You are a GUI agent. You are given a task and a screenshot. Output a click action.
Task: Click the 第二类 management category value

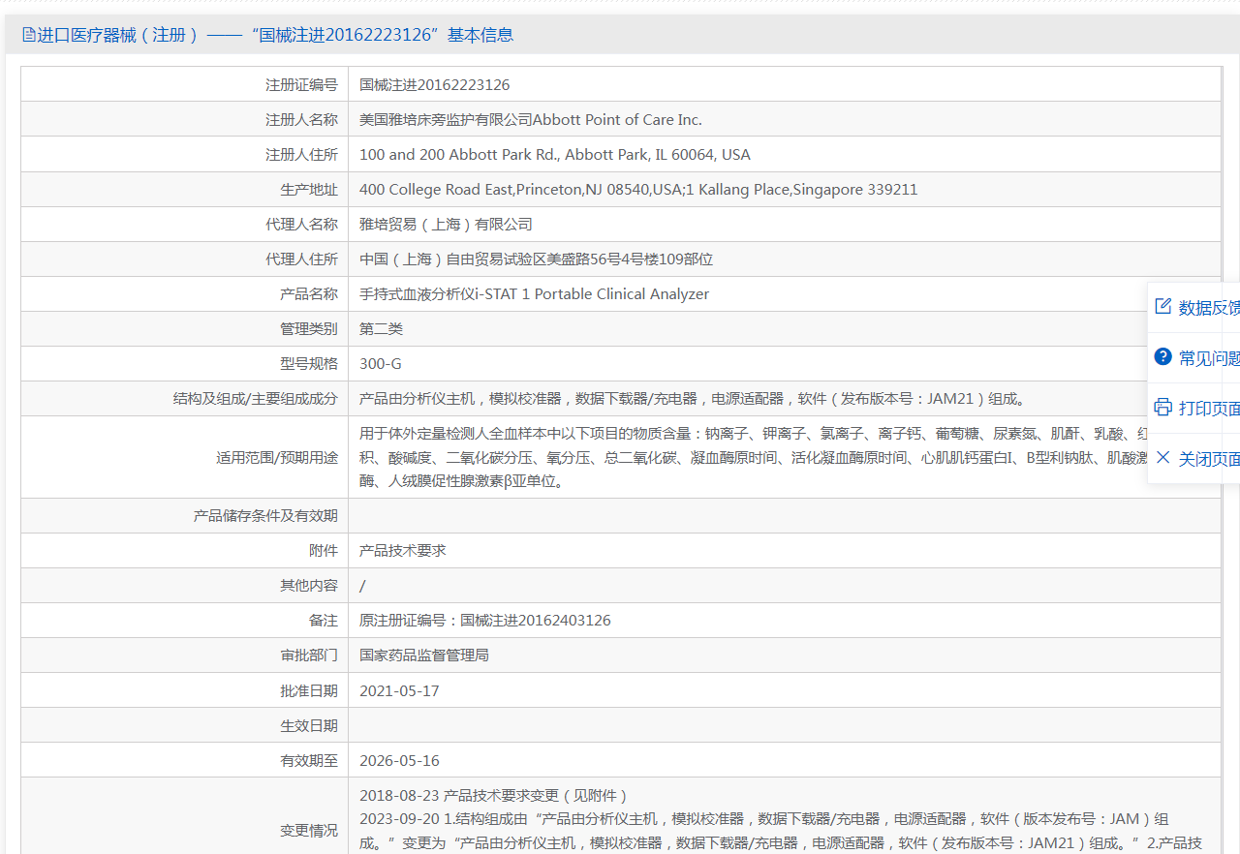pyautogui.click(x=381, y=328)
